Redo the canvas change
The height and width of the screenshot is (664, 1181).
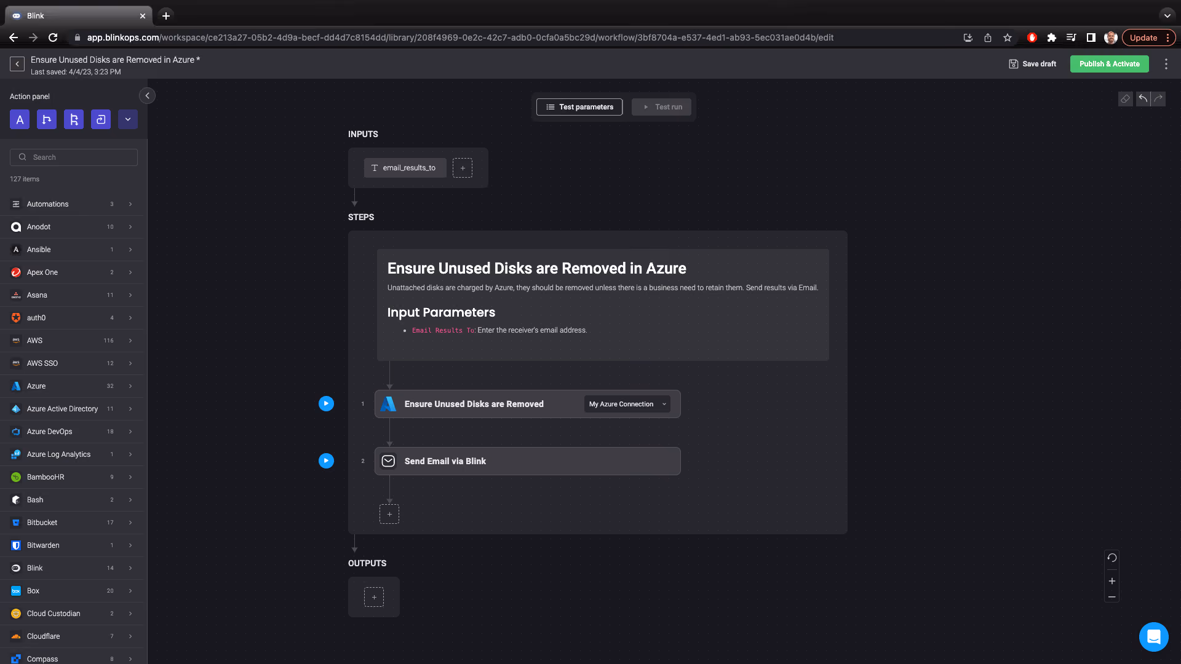point(1158,99)
